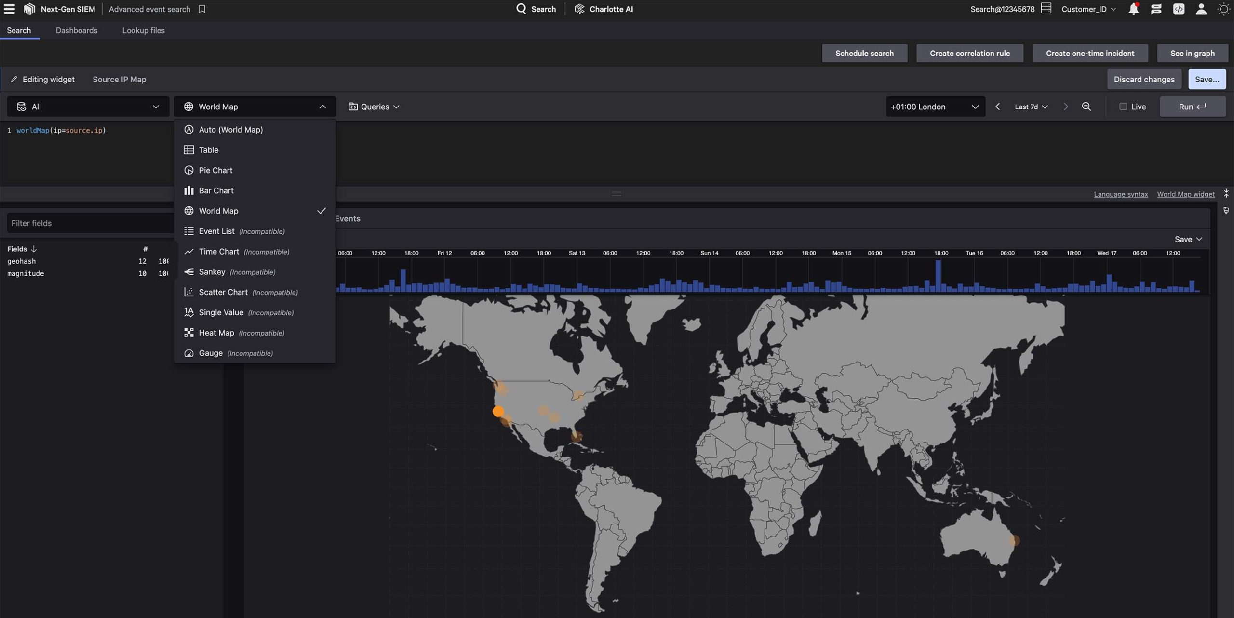Click the zoom out time range magnifier

pyautogui.click(x=1086, y=107)
